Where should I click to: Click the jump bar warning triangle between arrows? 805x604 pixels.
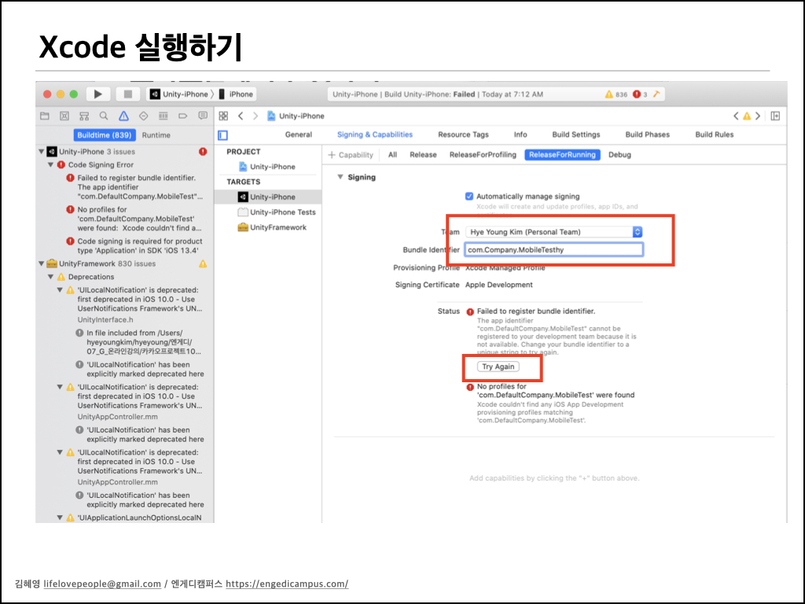point(747,116)
